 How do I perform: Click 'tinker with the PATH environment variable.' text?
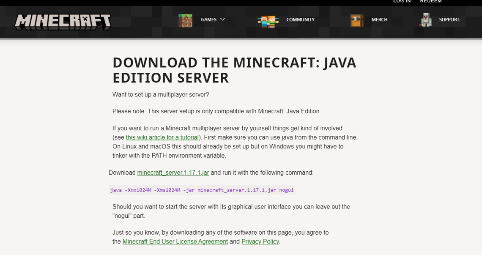[x=170, y=156]
